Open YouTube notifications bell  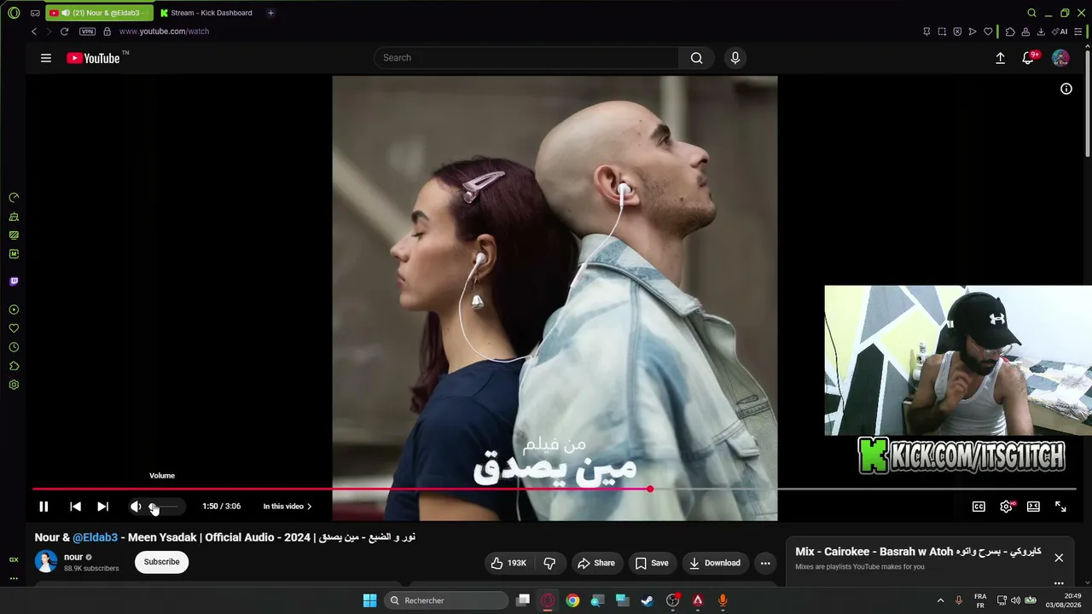(x=1029, y=58)
